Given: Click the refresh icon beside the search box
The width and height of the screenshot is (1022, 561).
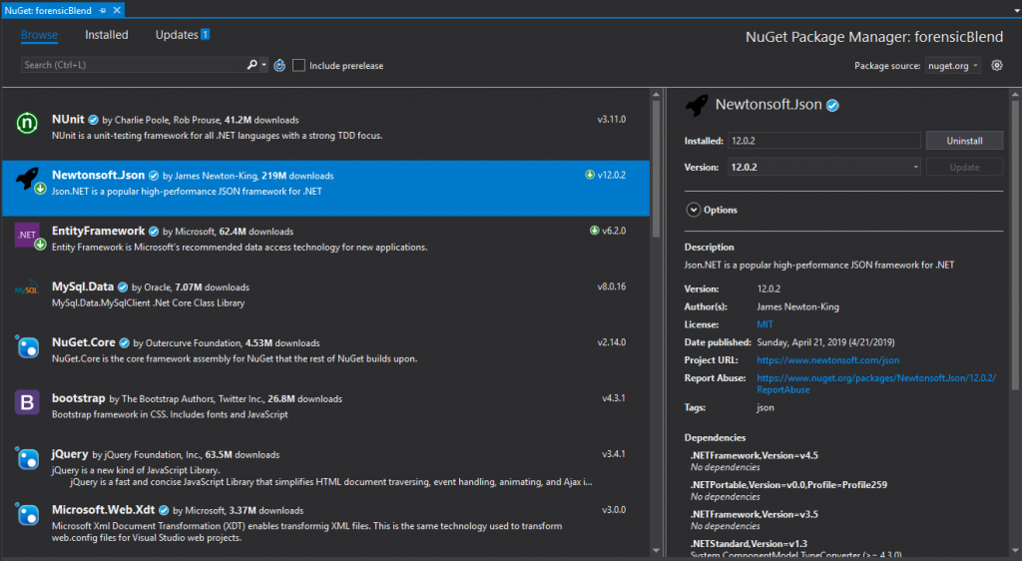Looking at the screenshot, I should tap(279, 66).
